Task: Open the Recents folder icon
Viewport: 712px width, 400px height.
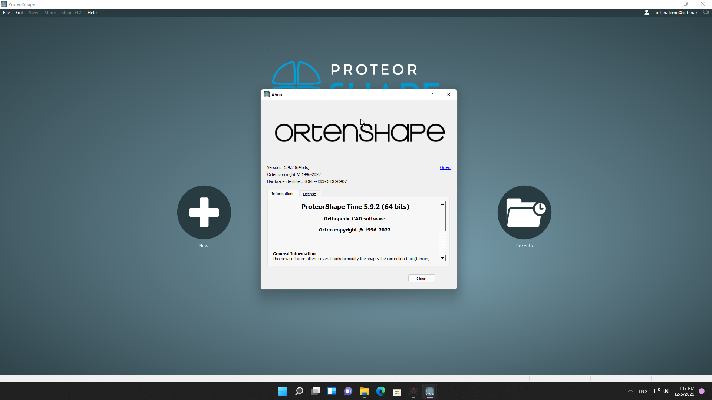Action: click(524, 212)
